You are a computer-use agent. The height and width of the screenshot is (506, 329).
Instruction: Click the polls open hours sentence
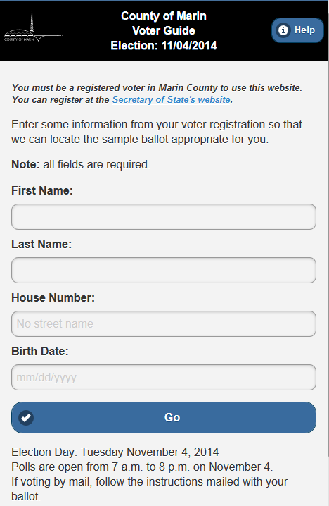142,467
